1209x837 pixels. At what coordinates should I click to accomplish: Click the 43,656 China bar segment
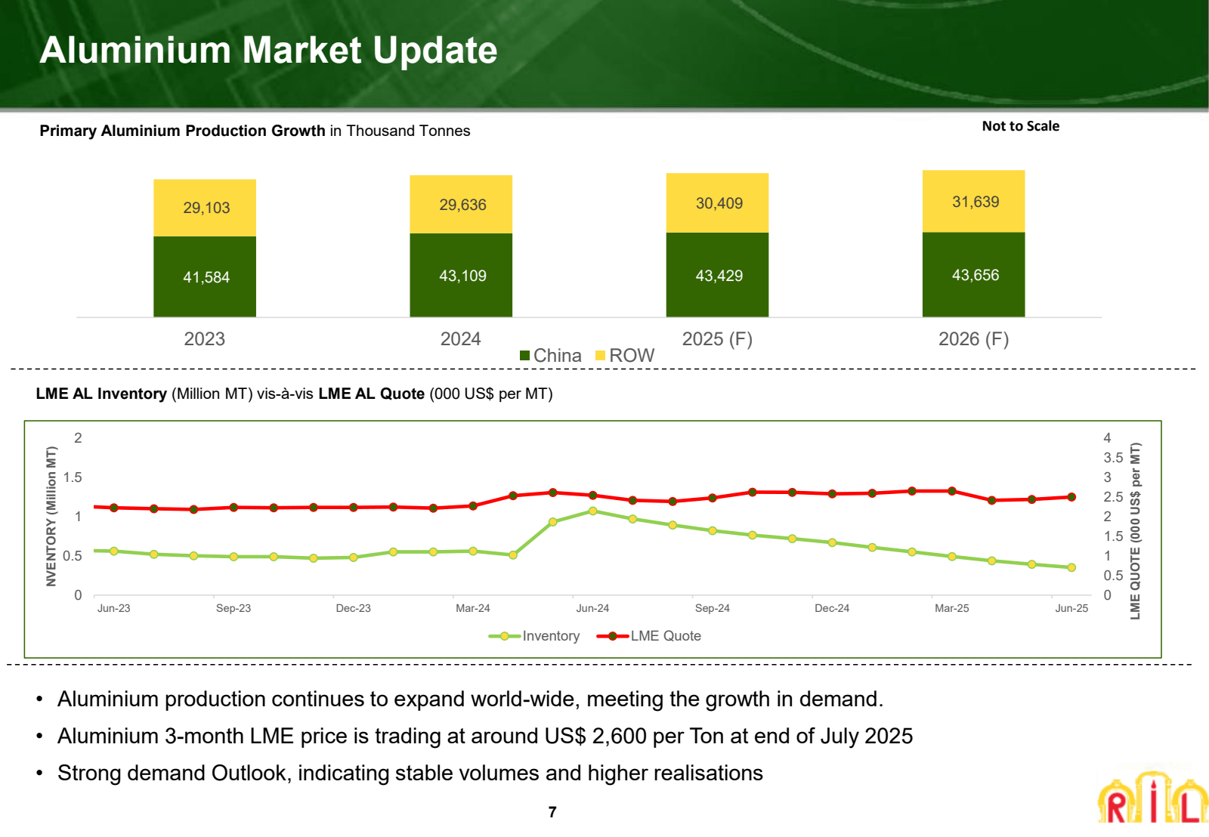(x=973, y=275)
